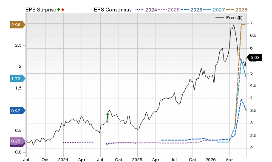
Task: Select the 2024 EPS consensus legend entry
Action: coord(146,10)
